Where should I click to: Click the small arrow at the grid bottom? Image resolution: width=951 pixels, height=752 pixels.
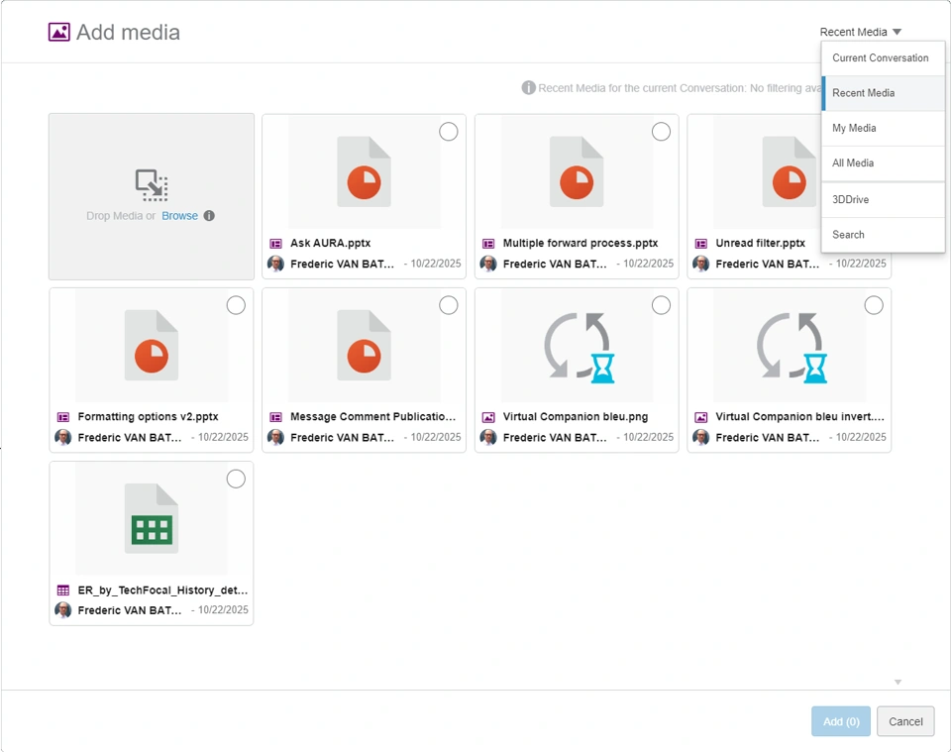(x=898, y=682)
